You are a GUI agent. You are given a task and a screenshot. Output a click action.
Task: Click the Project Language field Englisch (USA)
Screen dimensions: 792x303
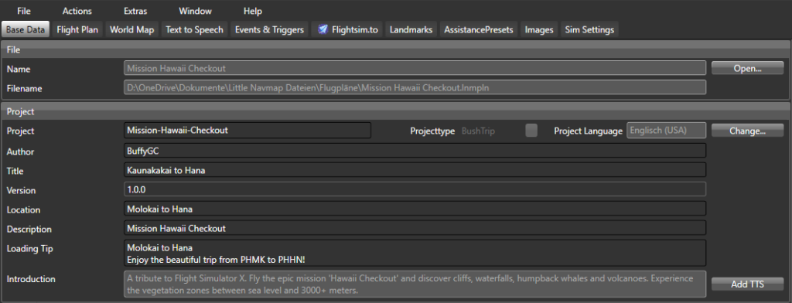[x=666, y=131]
